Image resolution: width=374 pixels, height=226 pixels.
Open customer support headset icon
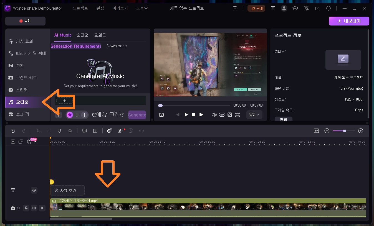(328, 8)
